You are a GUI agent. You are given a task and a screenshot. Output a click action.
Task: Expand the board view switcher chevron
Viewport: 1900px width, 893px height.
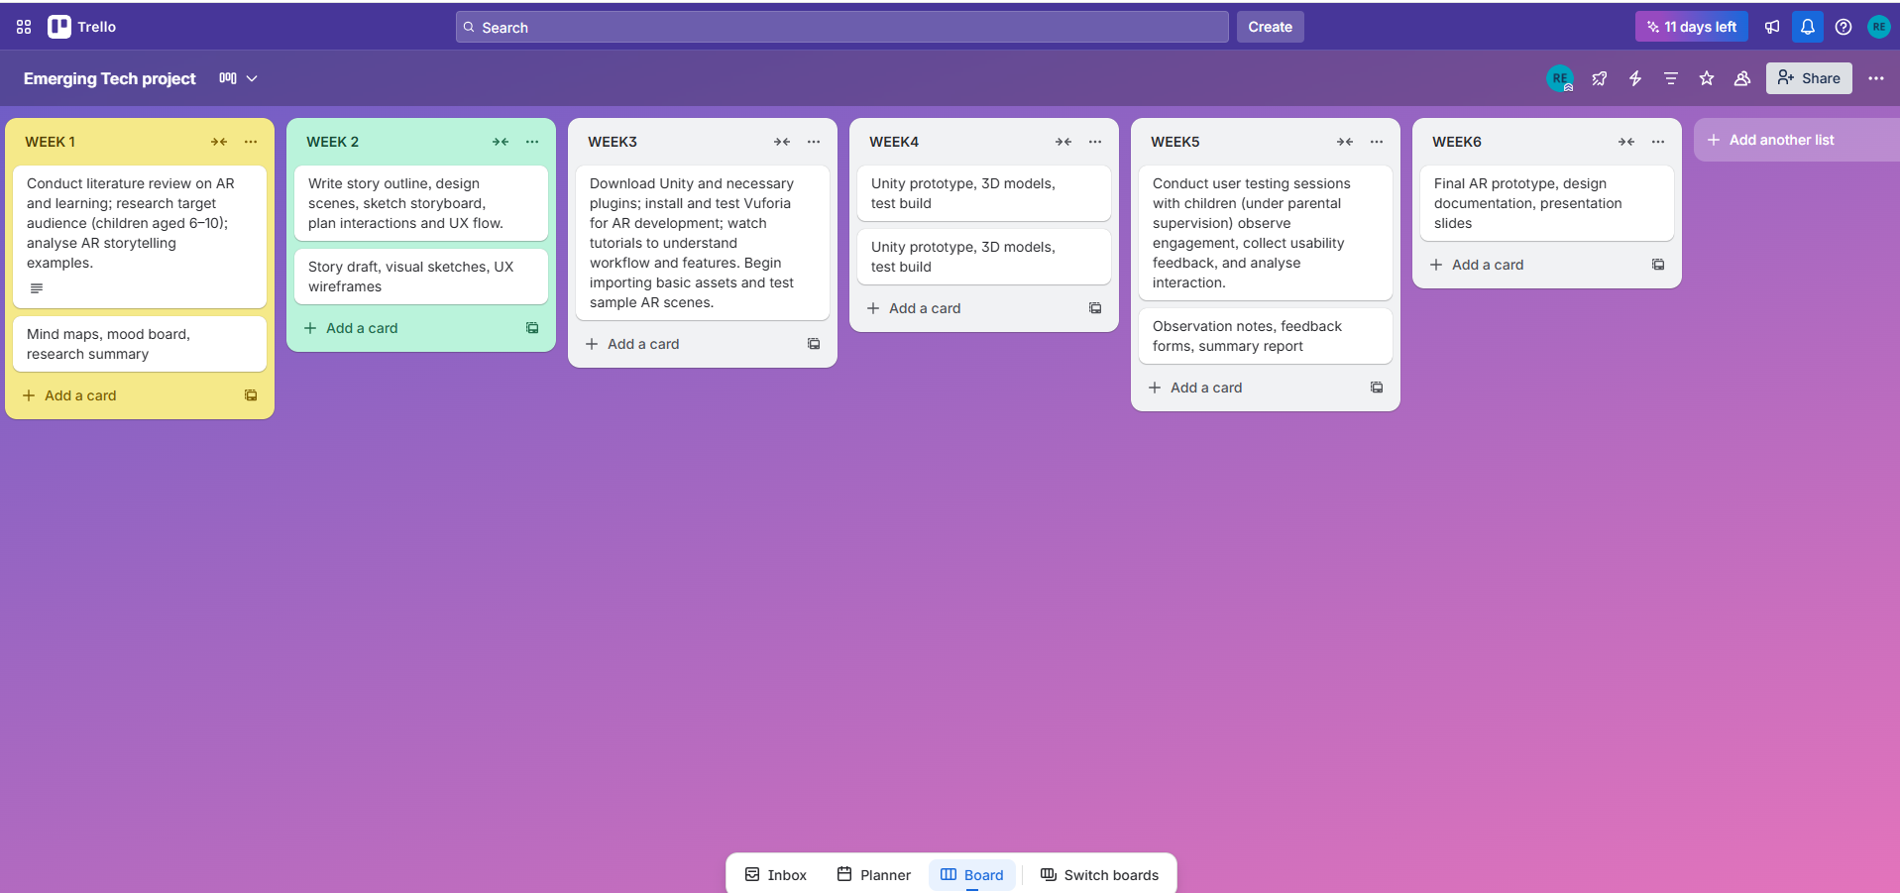(x=252, y=78)
